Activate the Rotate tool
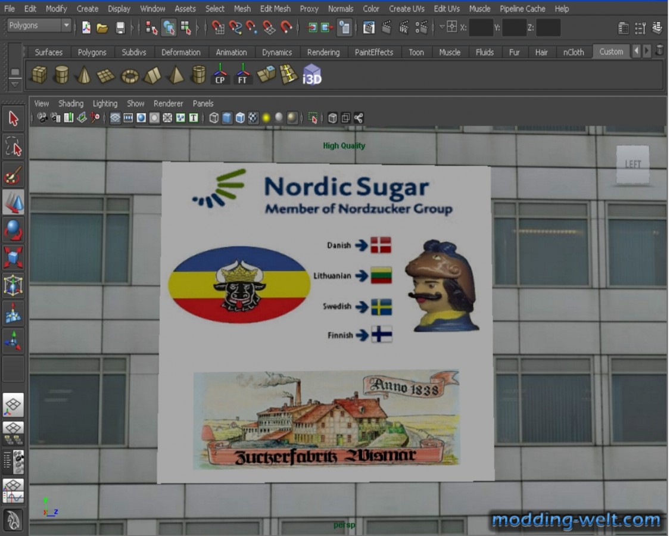 pyautogui.click(x=14, y=230)
